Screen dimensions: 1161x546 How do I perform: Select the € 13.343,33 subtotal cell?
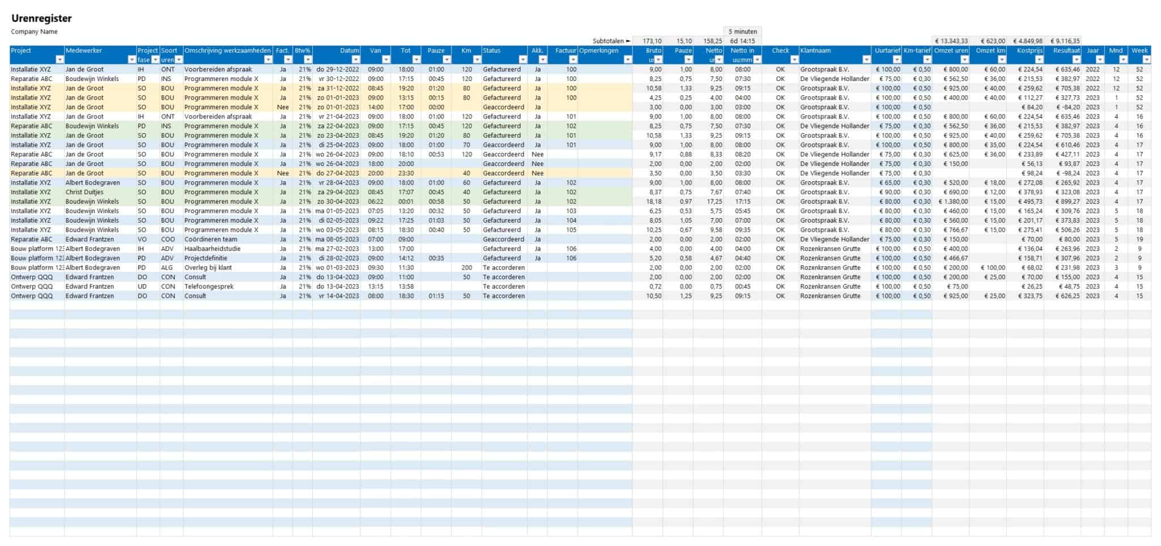(x=952, y=40)
